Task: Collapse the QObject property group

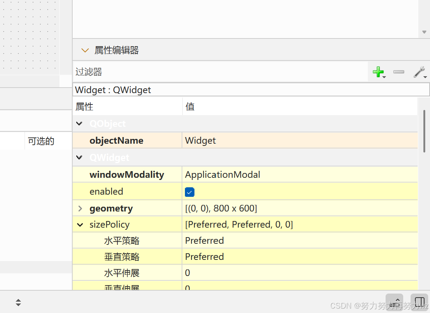Action: 79,124
